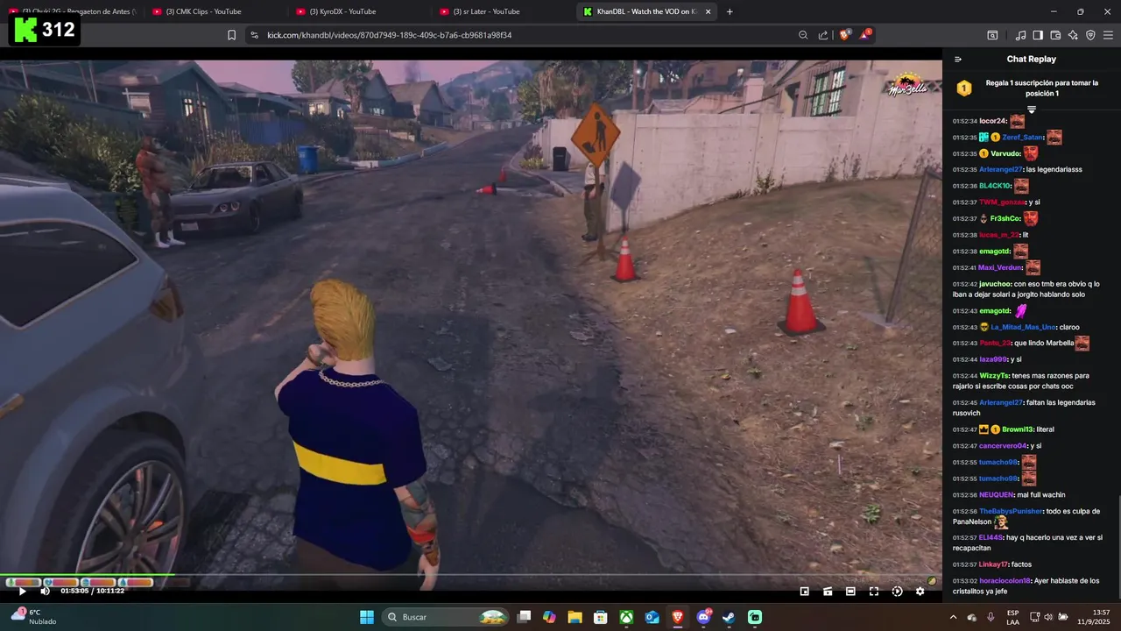
Task: Open media control music icon
Action: click(x=1020, y=35)
